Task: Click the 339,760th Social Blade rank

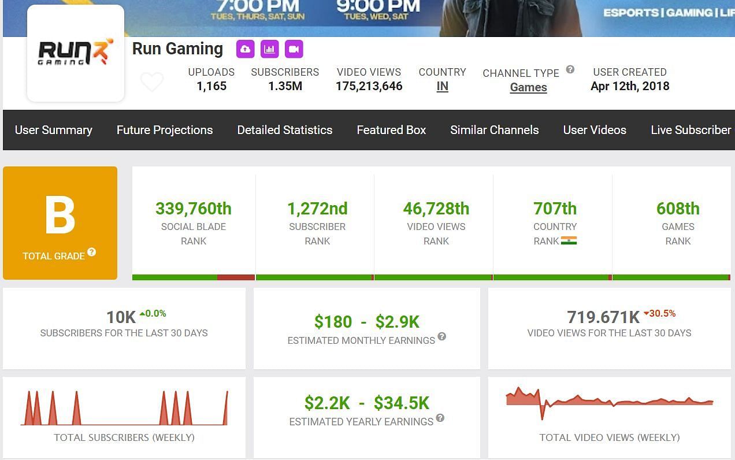Action: pos(194,209)
